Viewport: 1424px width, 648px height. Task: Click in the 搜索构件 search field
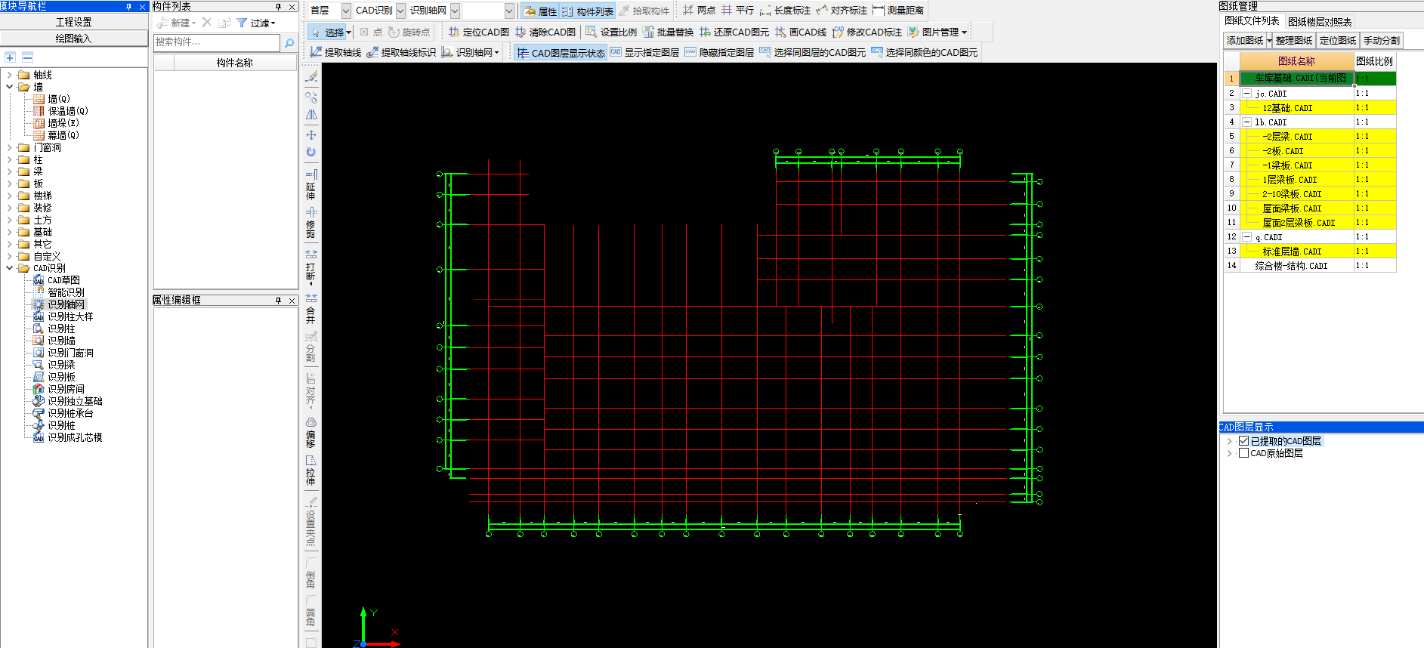click(x=217, y=42)
